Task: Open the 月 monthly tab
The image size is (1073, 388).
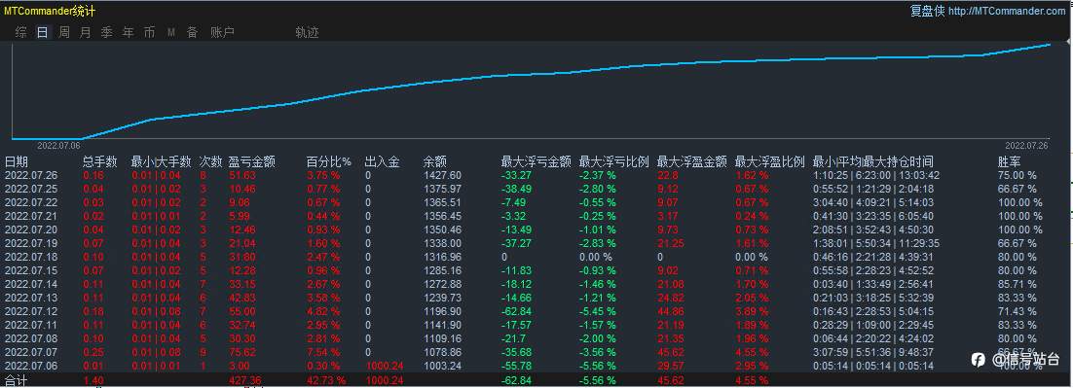Action: point(85,32)
